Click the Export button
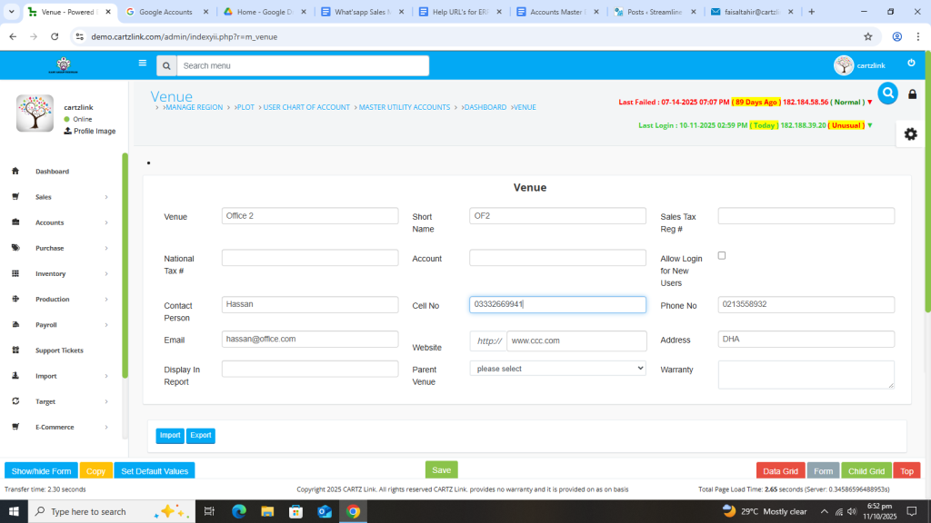This screenshot has width=931, height=523. (x=201, y=436)
